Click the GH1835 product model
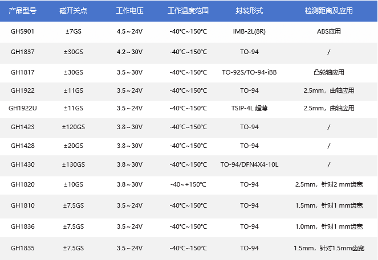 [22, 248]
